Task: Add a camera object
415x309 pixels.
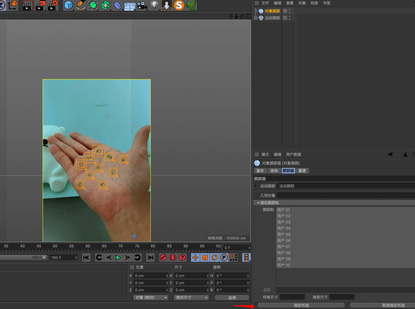Action: 142,5
